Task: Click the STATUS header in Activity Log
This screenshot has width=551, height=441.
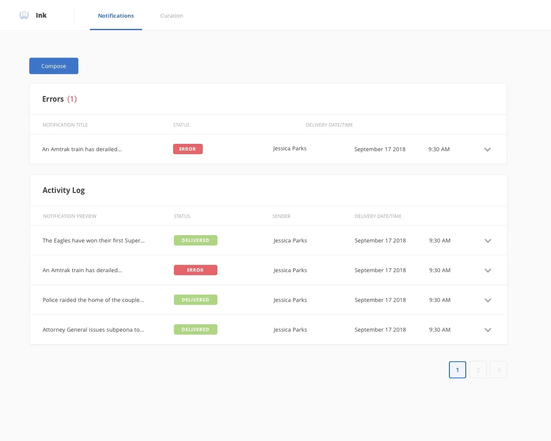Action: pyautogui.click(x=182, y=216)
